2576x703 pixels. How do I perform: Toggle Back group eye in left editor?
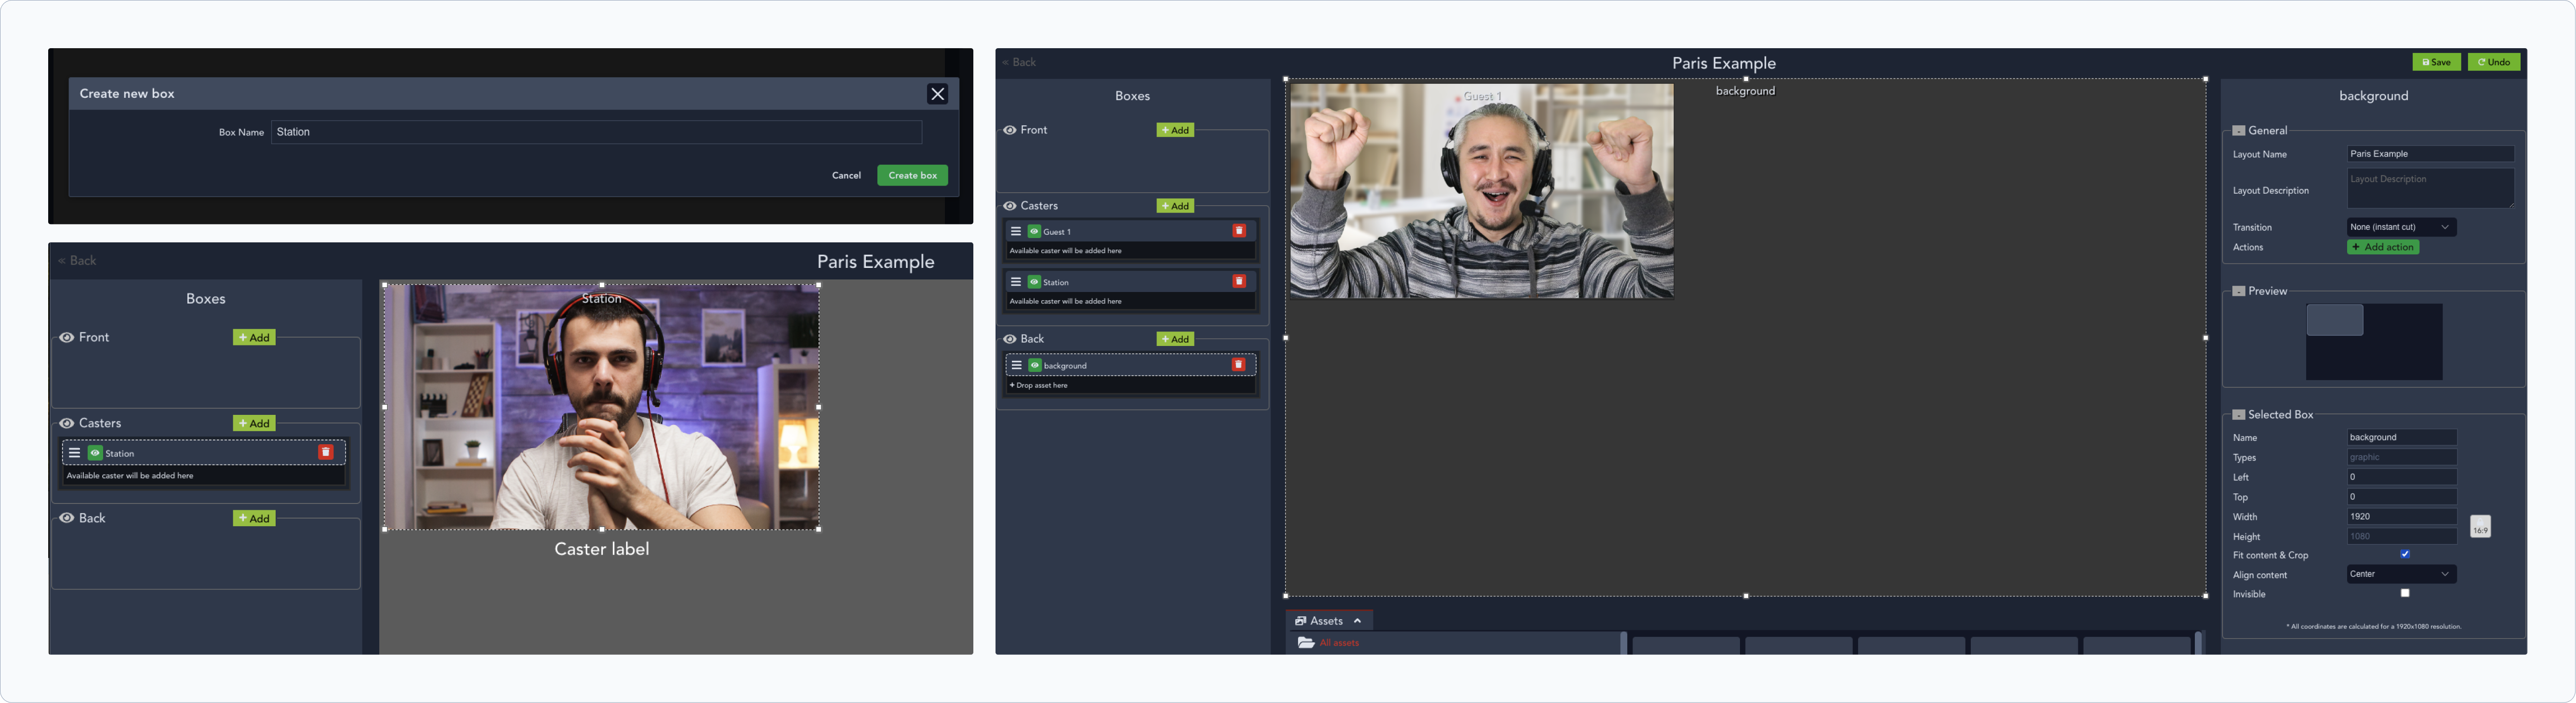(66, 519)
